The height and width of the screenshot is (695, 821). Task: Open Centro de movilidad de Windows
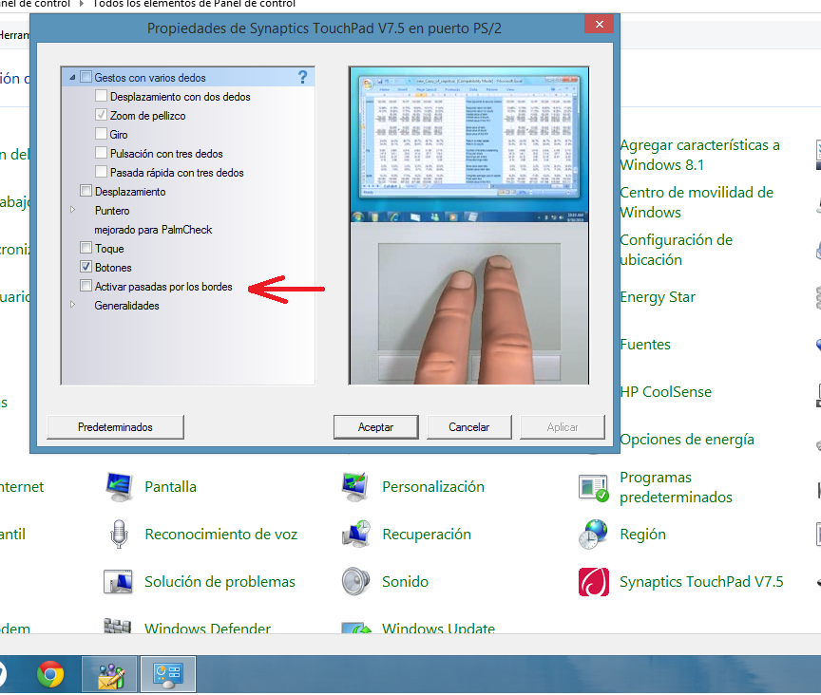click(697, 202)
